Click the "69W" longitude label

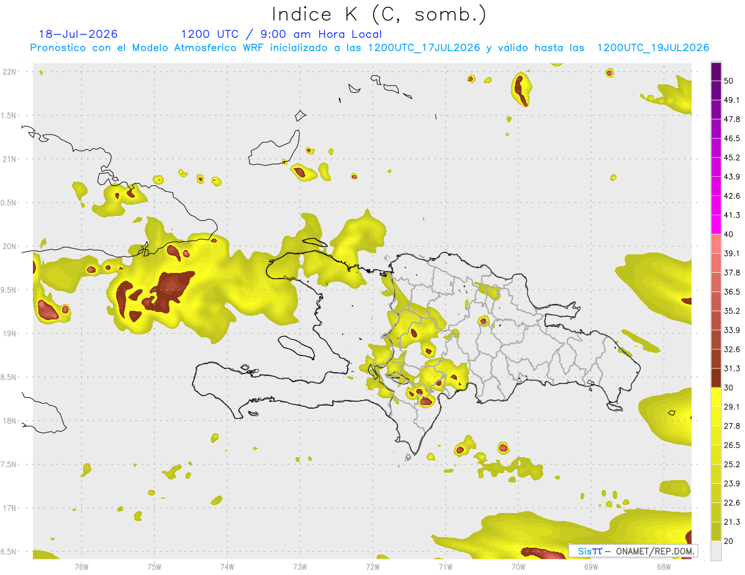point(591,566)
